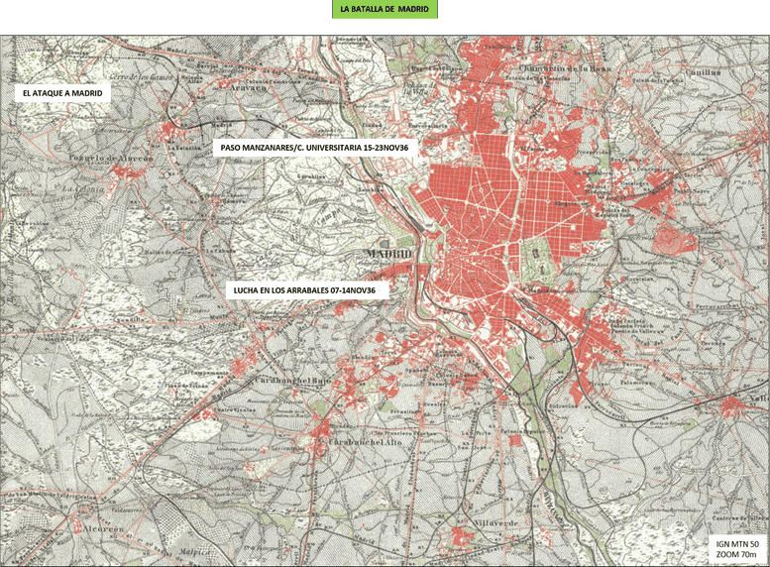Select the IGN MTN 50 ZOOM 70m legend box
This screenshot has height=567, width=770.
(737, 549)
